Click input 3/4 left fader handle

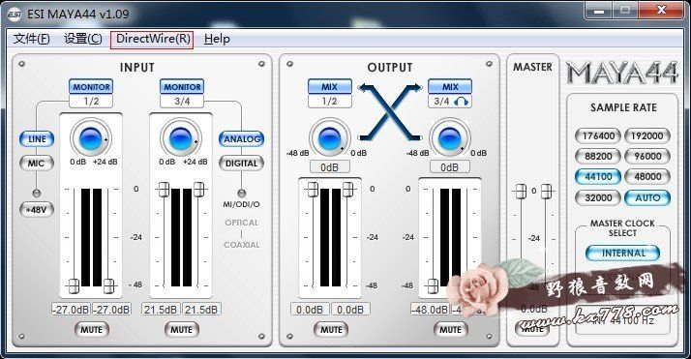click(x=164, y=190)
